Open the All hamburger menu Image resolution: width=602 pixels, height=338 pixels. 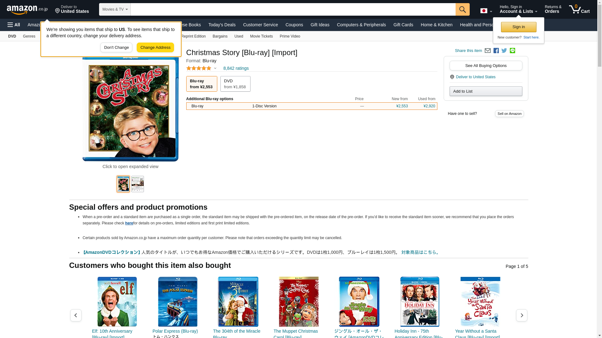pos(14,25)
